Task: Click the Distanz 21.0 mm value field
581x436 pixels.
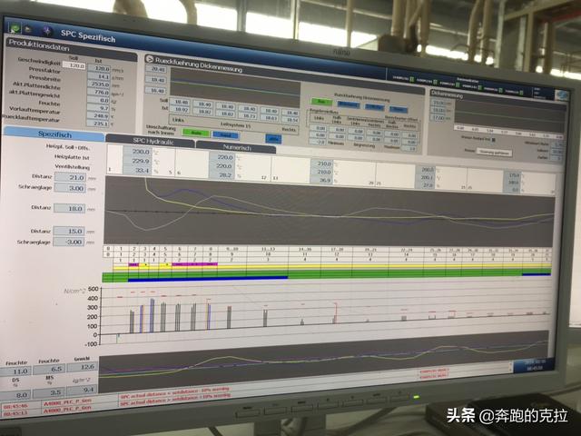Action: pos(69,177)
